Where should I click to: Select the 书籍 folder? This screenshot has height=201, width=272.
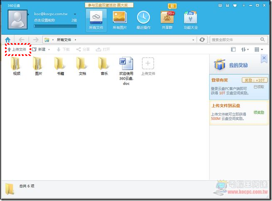click(x=60, y=66)
